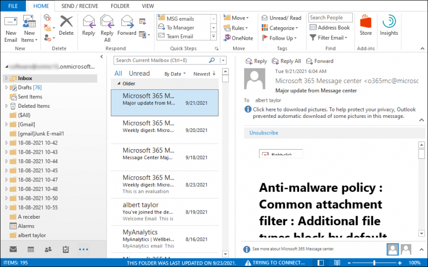Image resolution: width=428 pixels, height=267 pixels.
Task: Switch to the FOLDER tab
Action: tap(120, 6)
